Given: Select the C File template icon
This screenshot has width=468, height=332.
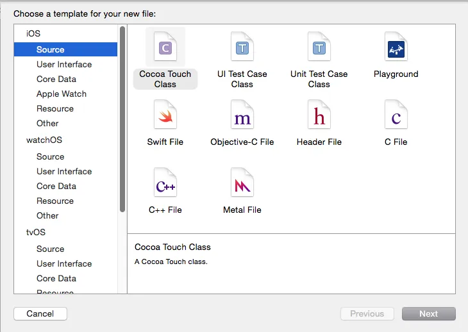Looking at the screenshot, I should [x=396, y=115].
